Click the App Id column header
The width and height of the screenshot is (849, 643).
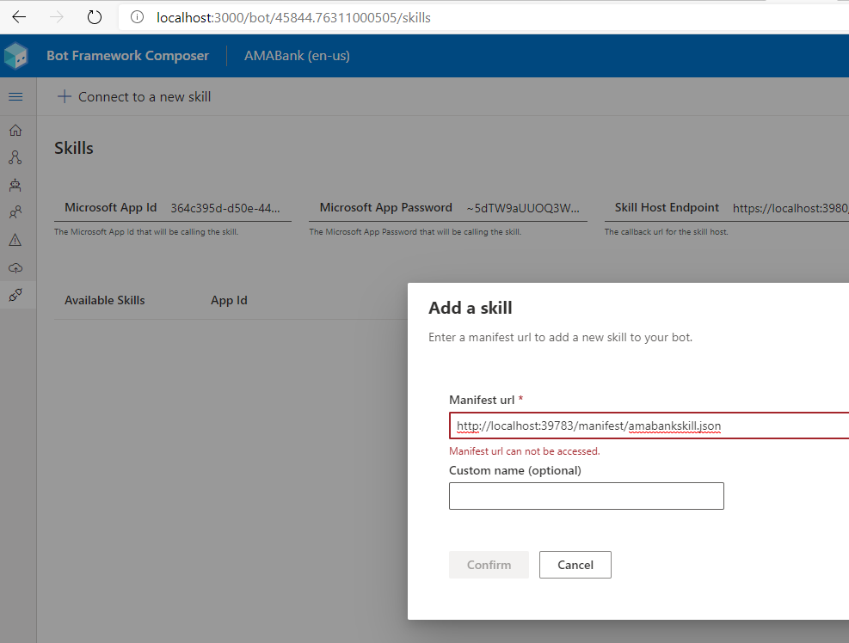point(229,300)
